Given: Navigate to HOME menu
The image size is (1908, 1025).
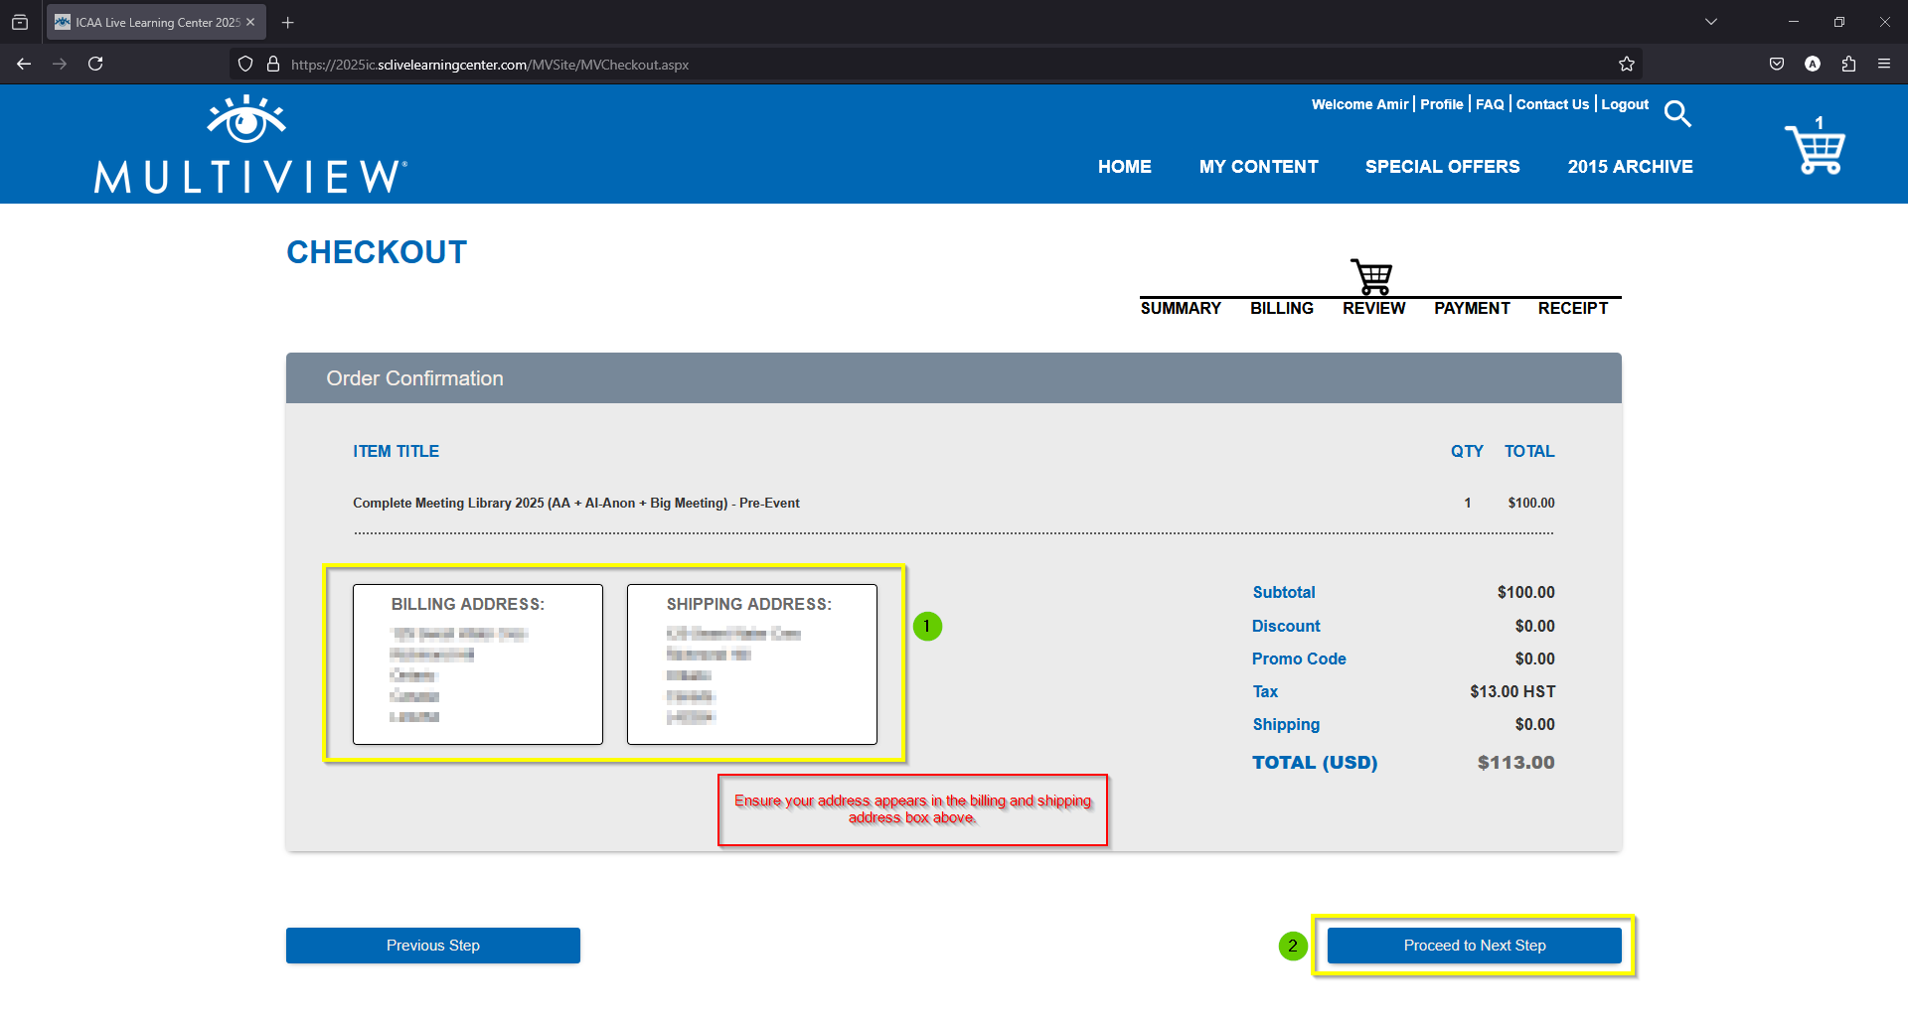Looking at the screenshot, I should pyautogui.click(x=1124, y=167).
